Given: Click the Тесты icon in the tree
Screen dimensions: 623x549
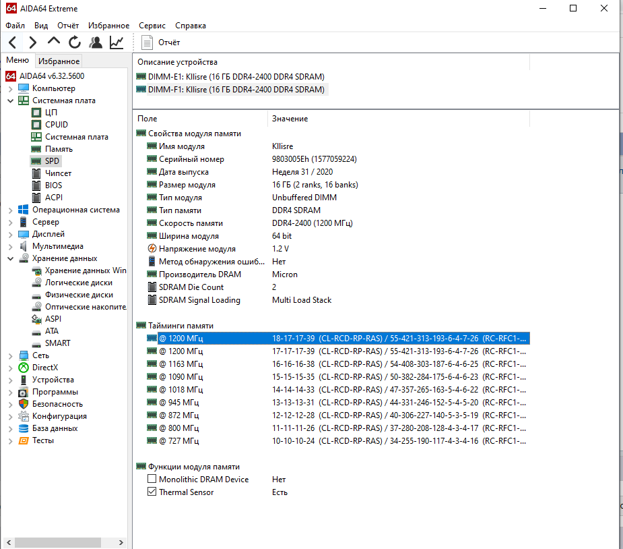Looking at the screenshot, I should (x=24, y=440).
